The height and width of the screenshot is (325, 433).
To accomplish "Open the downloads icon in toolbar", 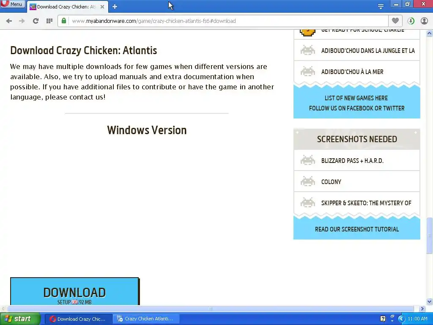I will coord(411,21).
